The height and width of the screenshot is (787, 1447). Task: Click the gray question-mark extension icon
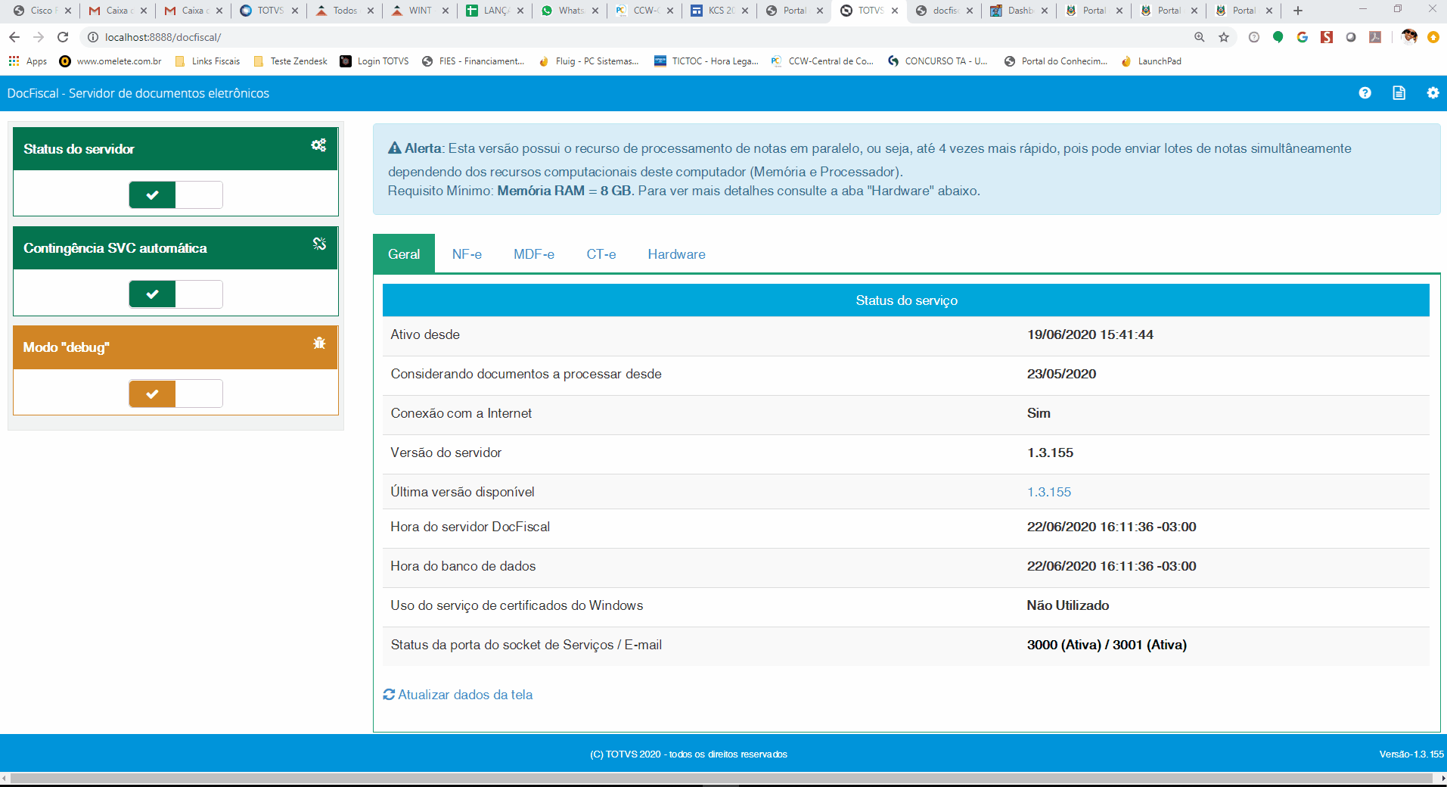click(1254, 37)
